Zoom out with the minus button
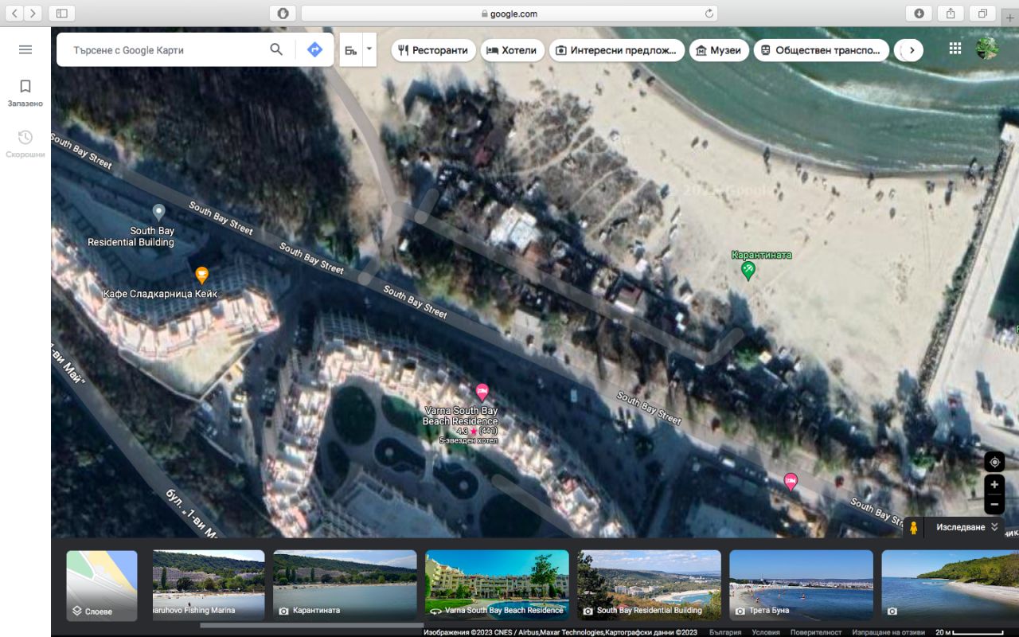The image size is (1019, 637). coord(994,505)
